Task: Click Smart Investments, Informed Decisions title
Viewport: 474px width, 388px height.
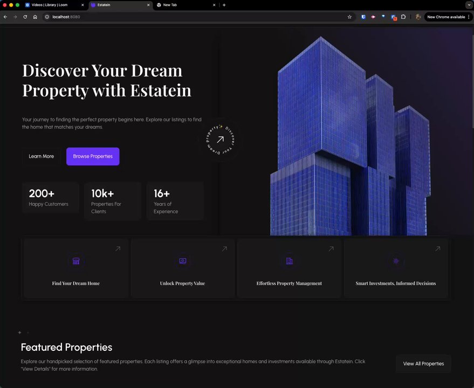Action: pos(396,283)
